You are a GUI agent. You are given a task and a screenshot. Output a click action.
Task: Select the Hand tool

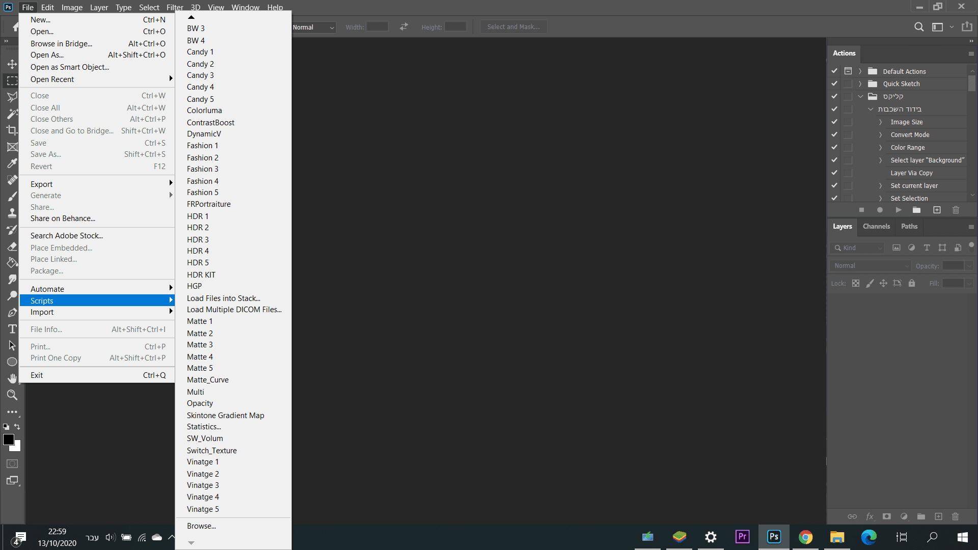tap(12, 378)
